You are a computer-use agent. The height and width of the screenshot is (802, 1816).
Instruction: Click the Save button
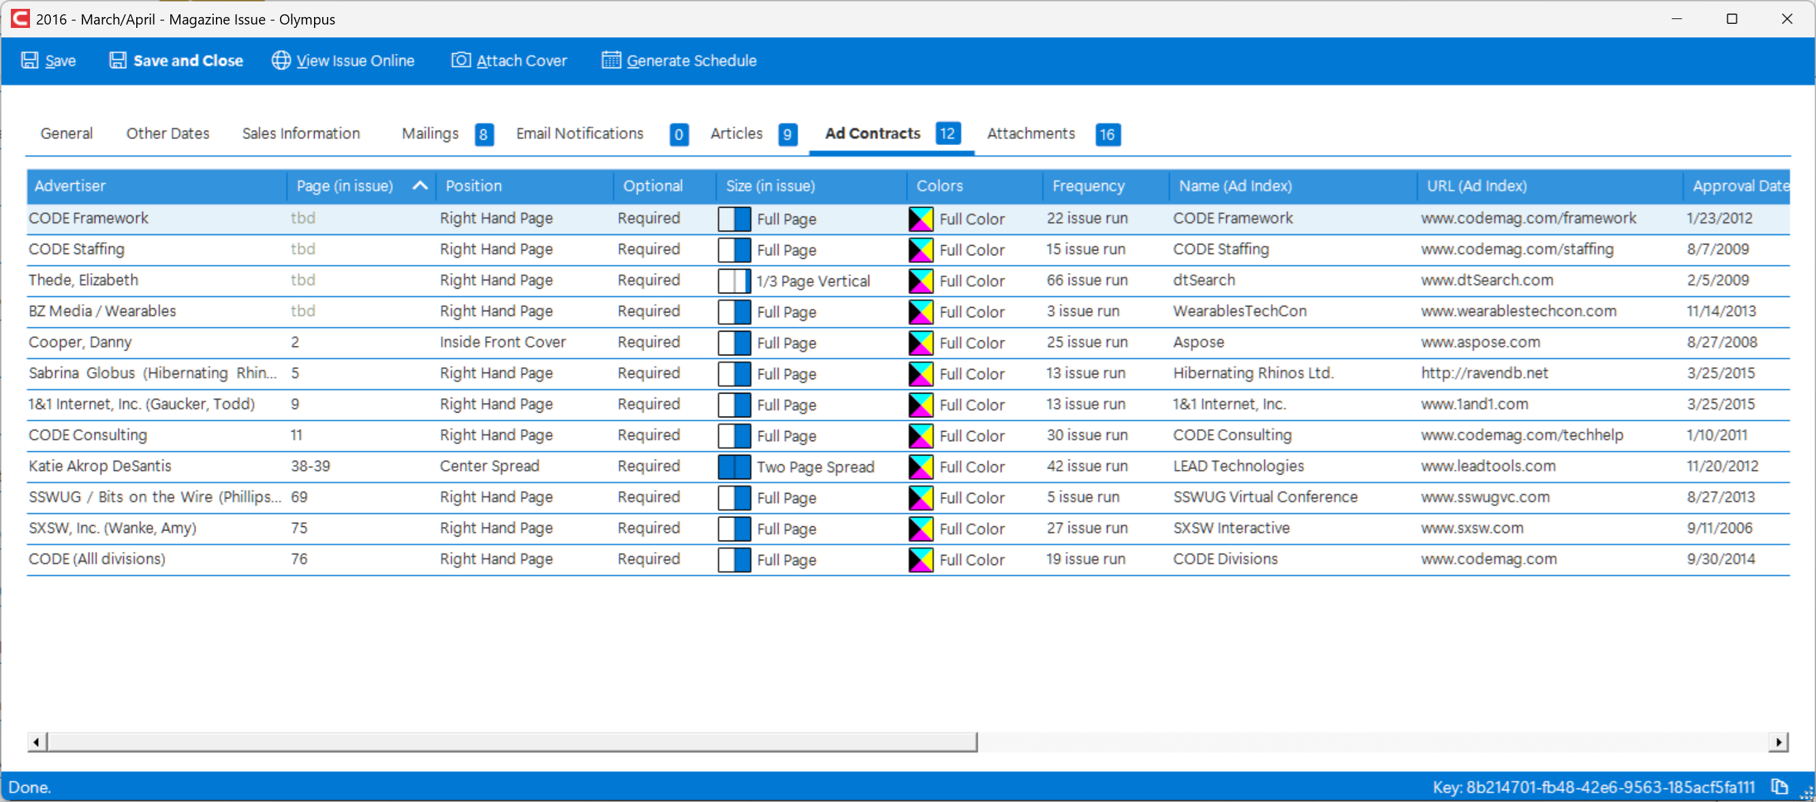tap(48, 61)
